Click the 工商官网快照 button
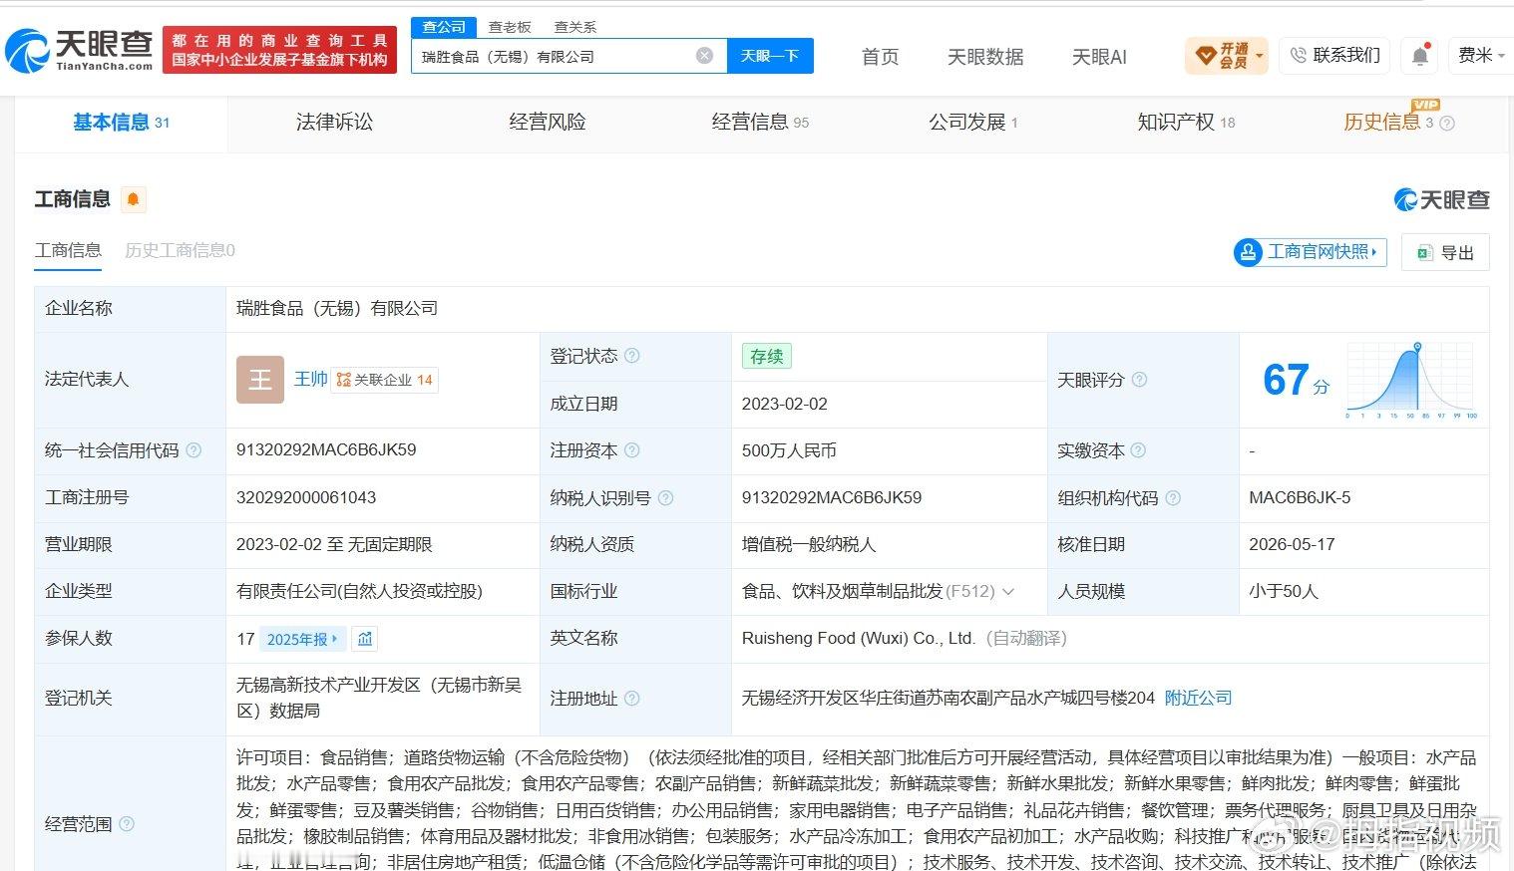This screenshot has height=871, width=1514. [x=1310, y=252]
